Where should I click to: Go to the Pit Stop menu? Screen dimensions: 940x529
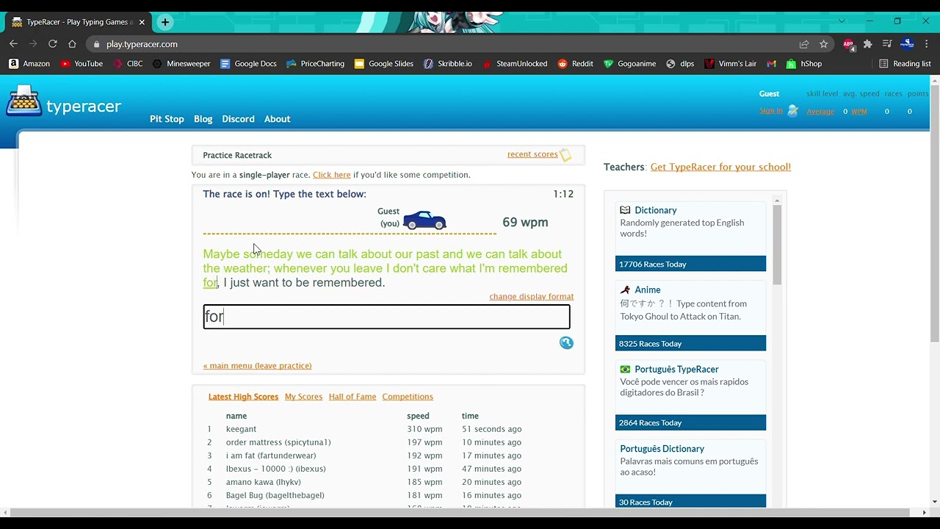pyautogui.click(x=167, y=119)
